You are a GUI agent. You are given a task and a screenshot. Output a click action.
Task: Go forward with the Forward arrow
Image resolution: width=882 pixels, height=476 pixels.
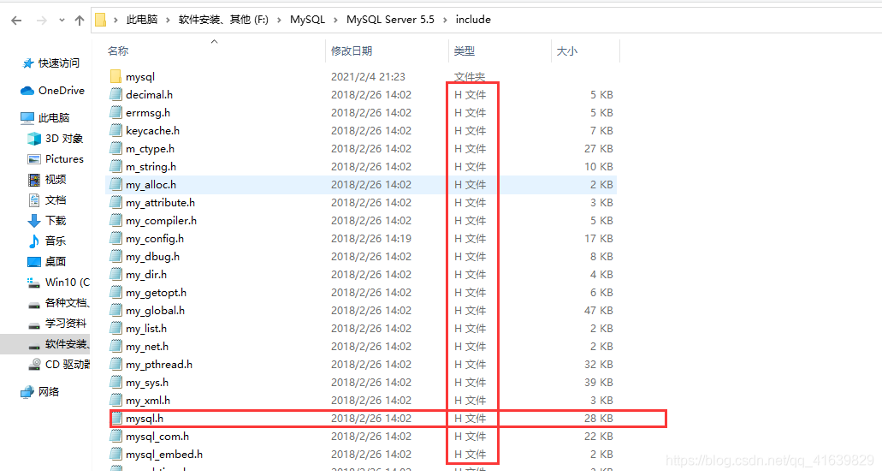42,21
